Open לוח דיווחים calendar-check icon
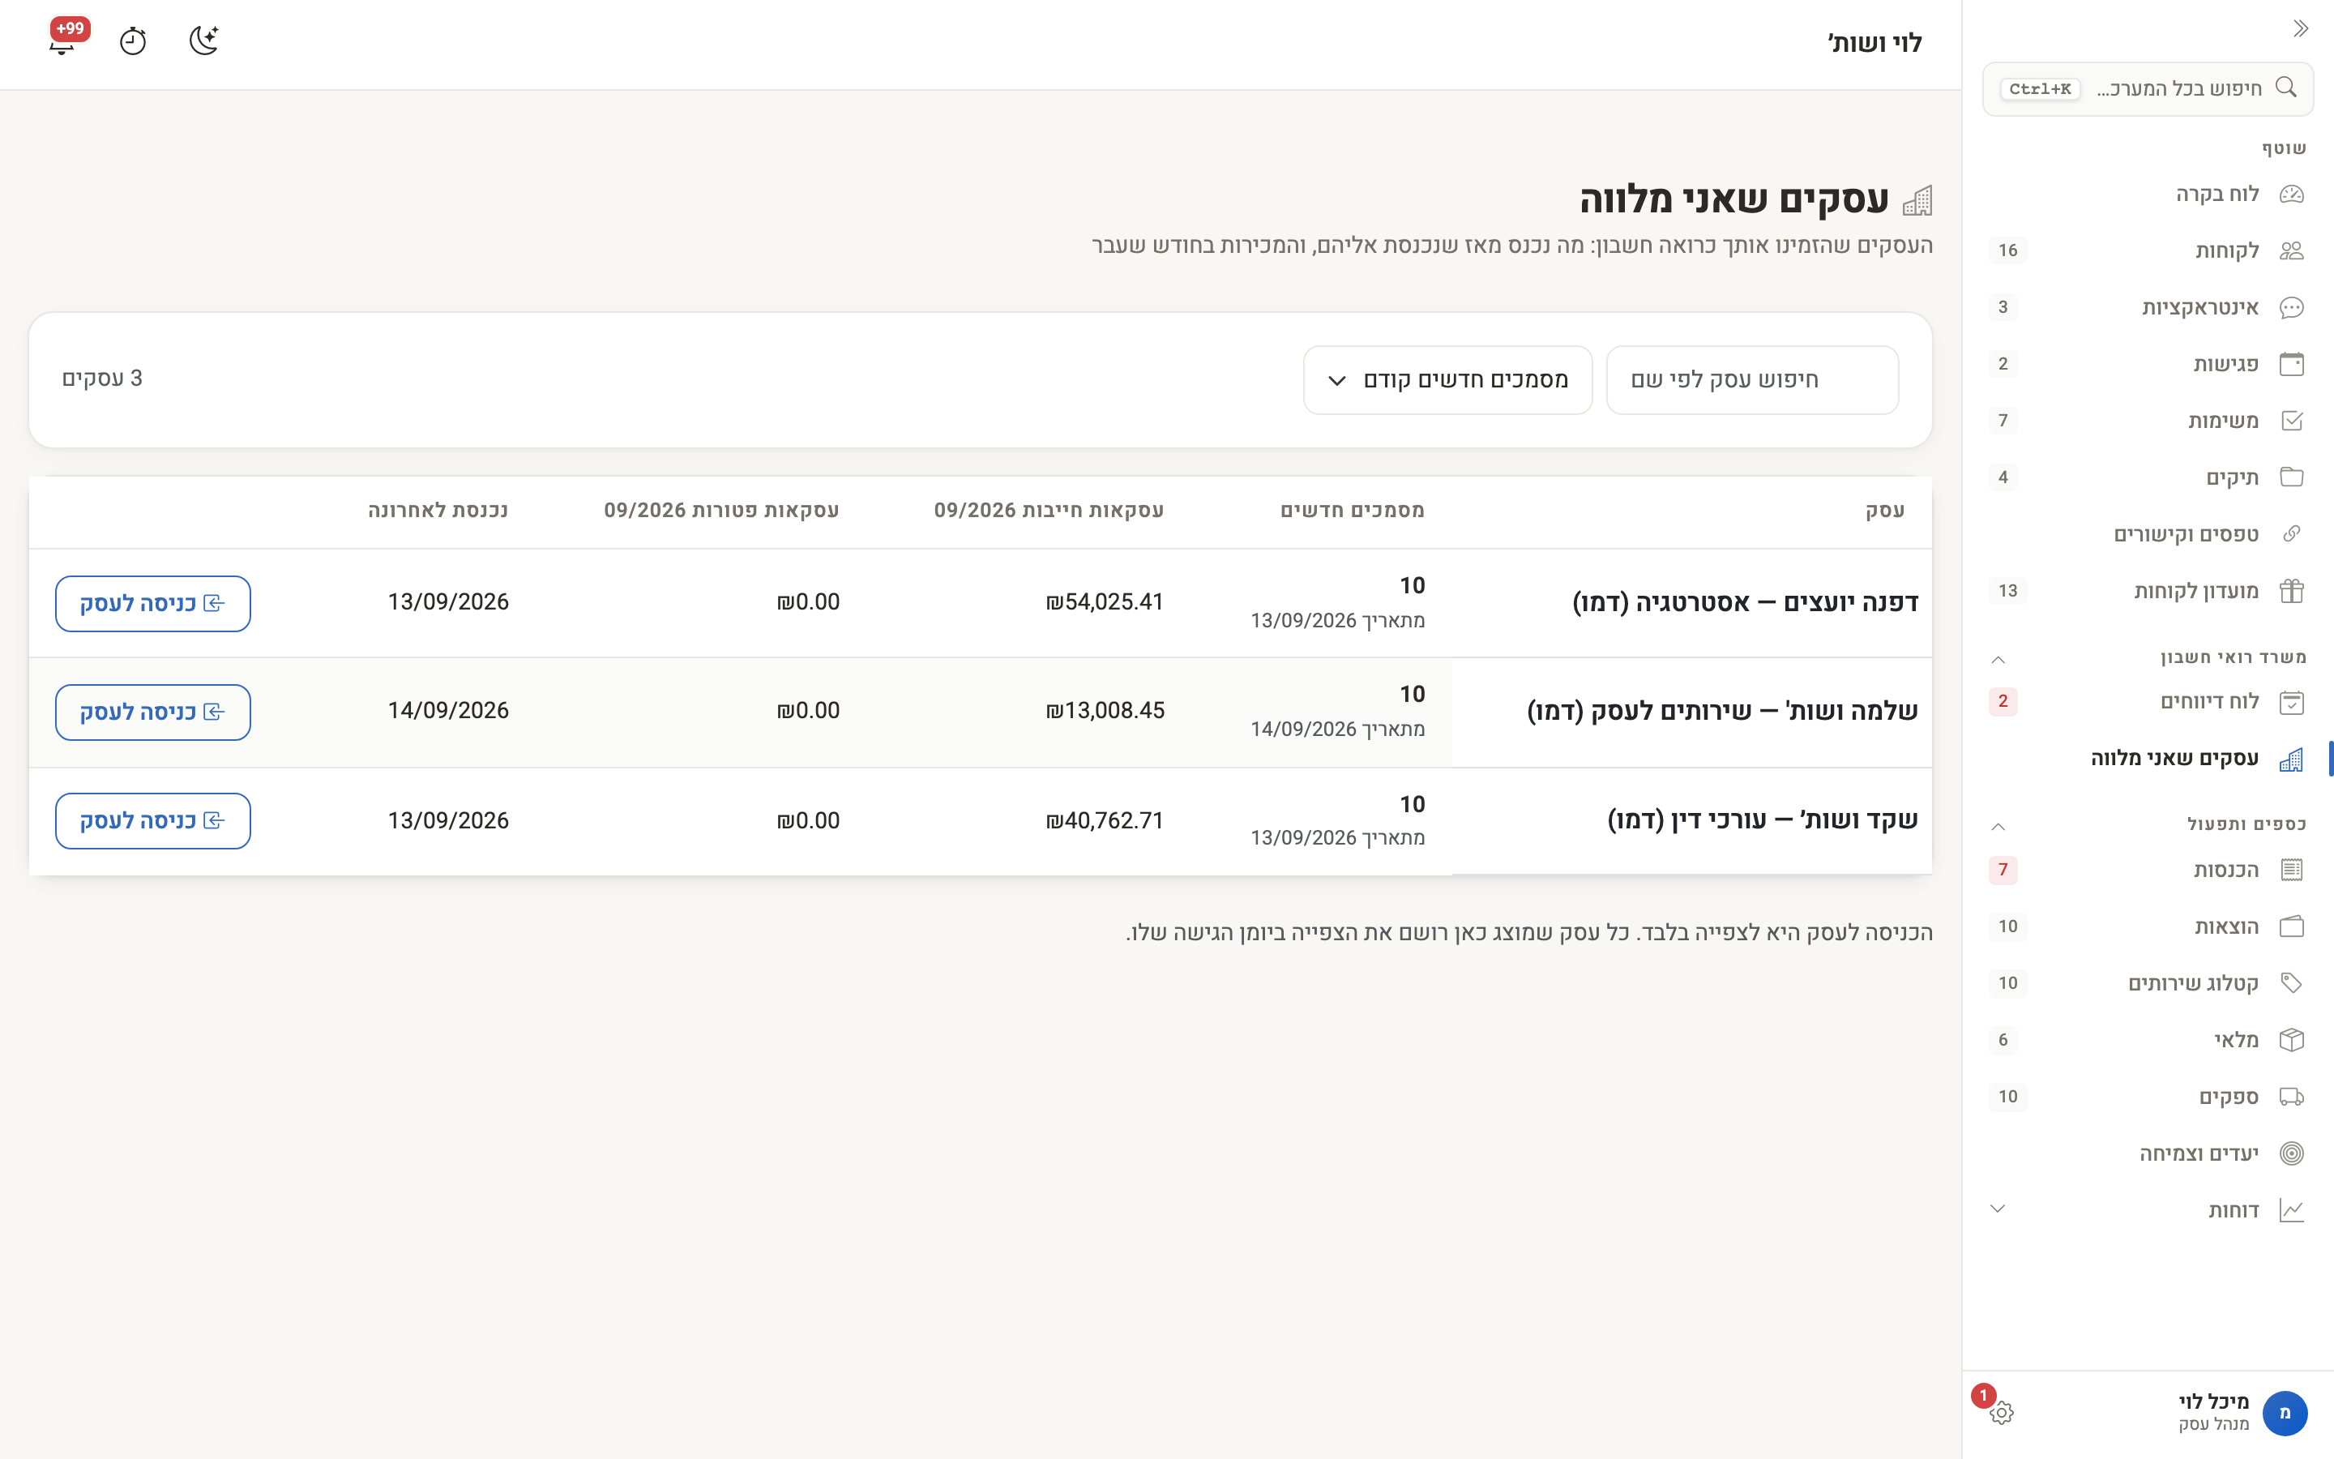The height and width of the screenshot is (1459, 2334). point(2292,703)
